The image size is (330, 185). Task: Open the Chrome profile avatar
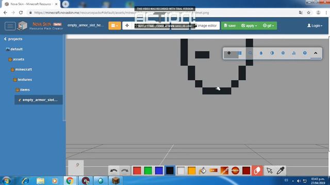(x=318, y=12)
